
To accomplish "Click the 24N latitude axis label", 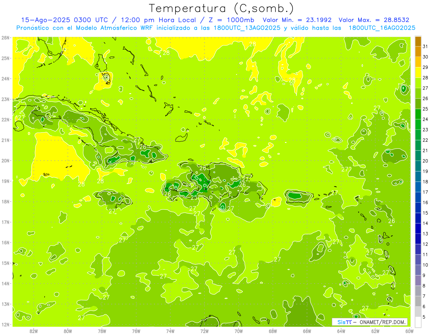I will pos(5,79).
